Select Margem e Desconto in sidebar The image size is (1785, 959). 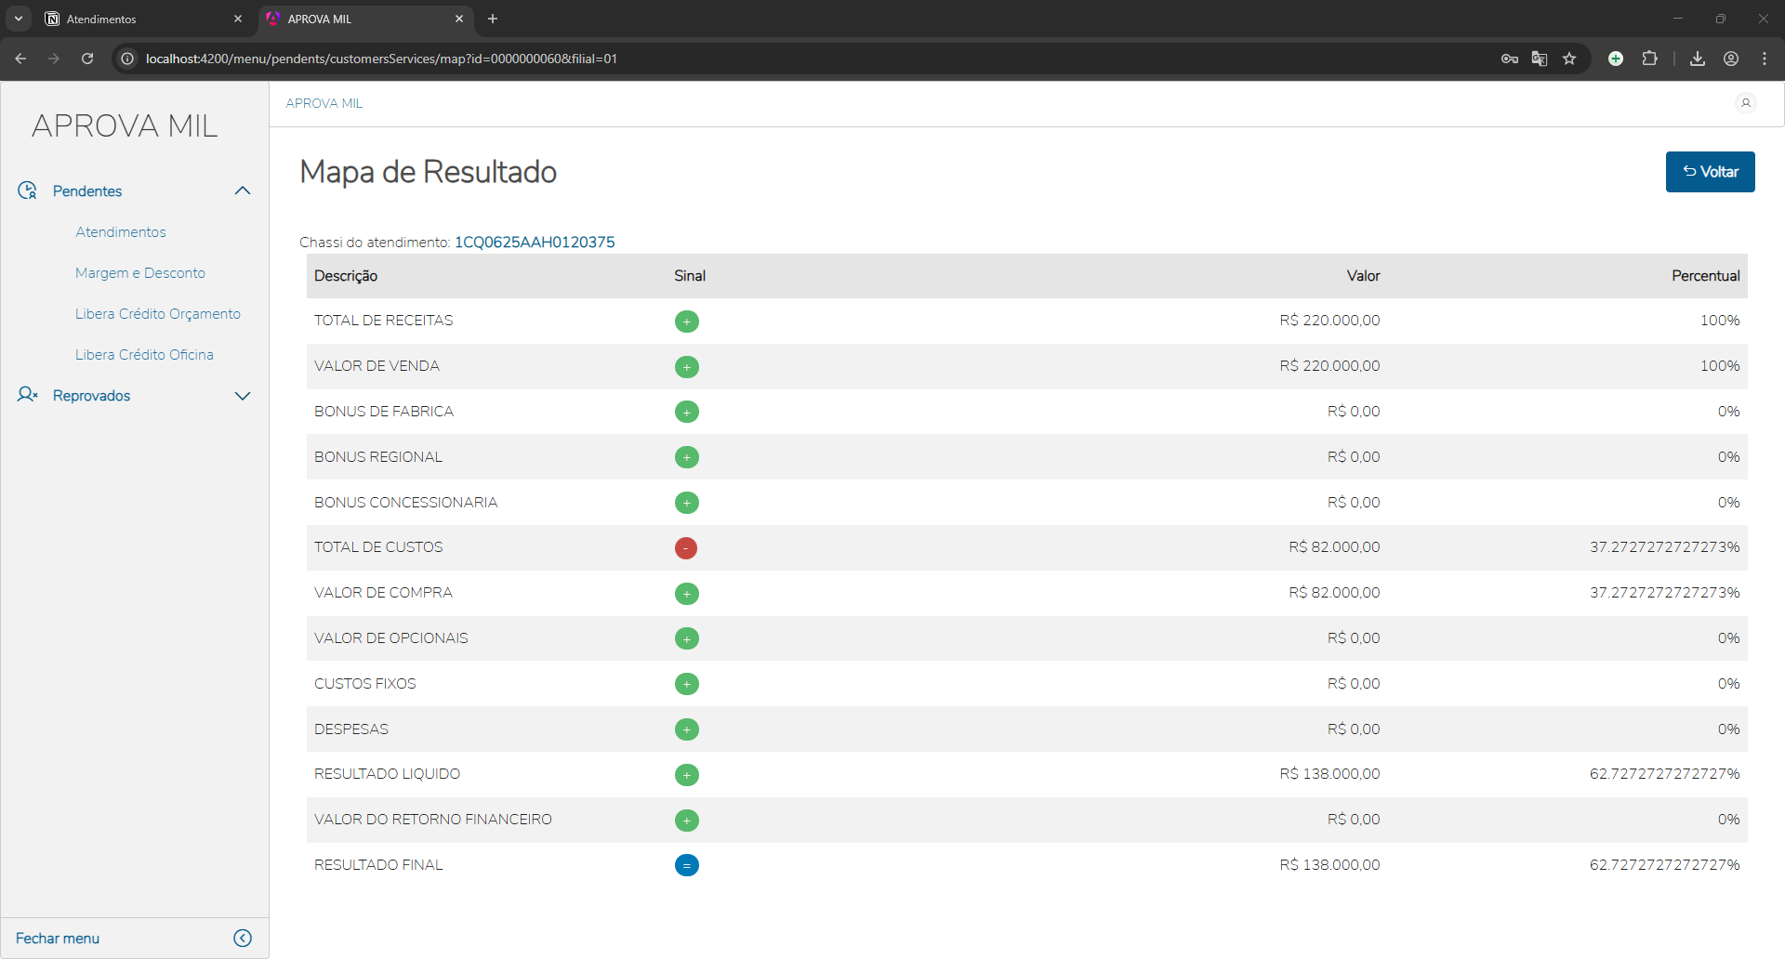[140, 273]
